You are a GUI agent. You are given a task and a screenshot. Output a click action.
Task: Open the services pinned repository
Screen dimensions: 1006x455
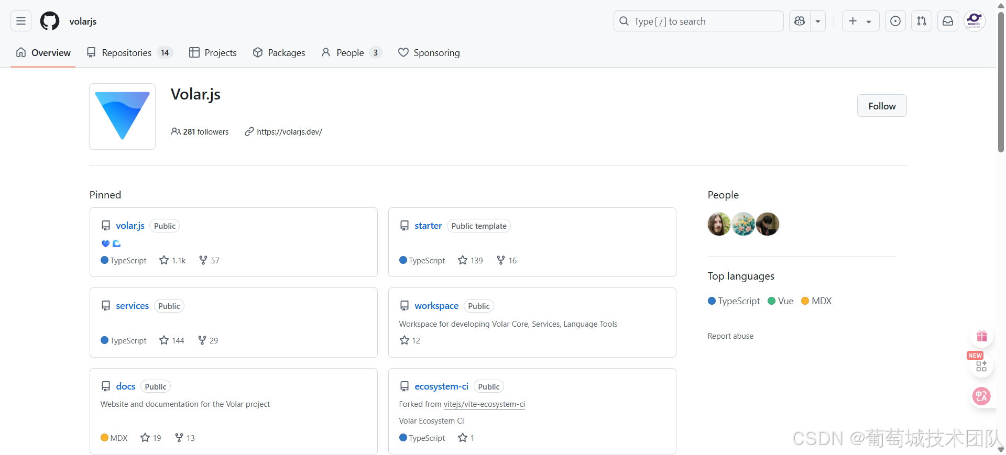pos(132,306)
